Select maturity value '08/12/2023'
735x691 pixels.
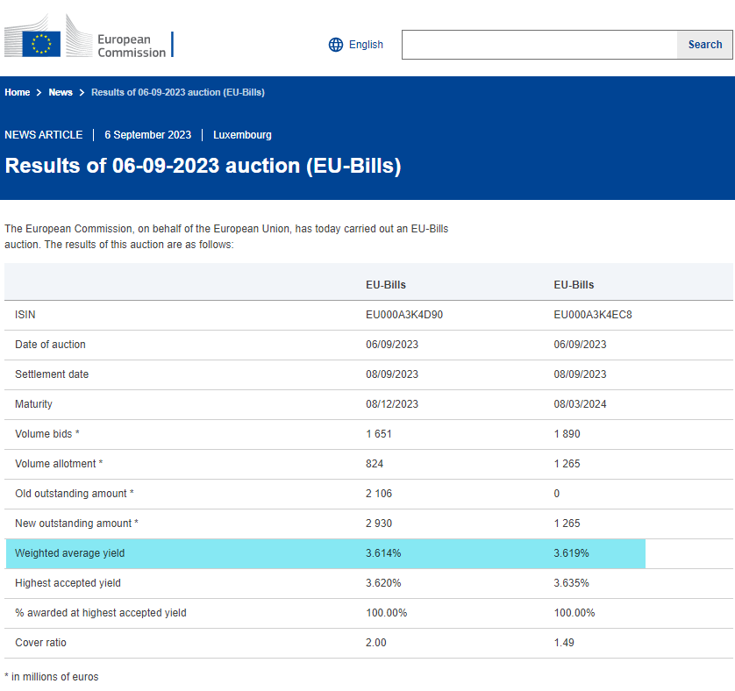(x=392, y=404)
